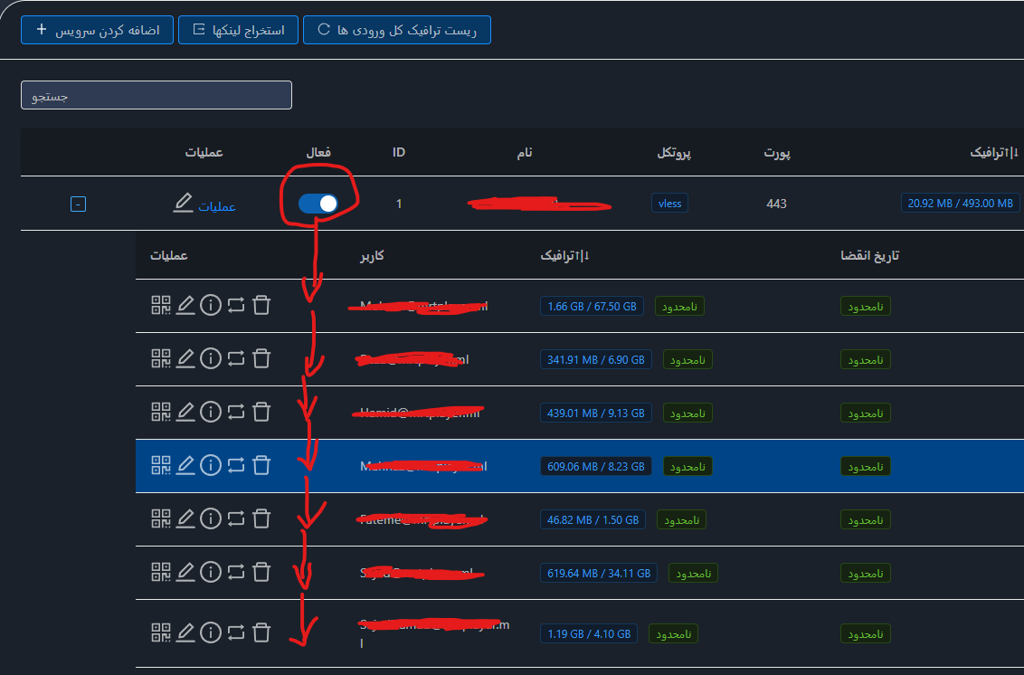Click the 46.82 MB / 1.50 GB traffic tag
The height and width of the screenshot is (675, 1024).
pos(593,520)
